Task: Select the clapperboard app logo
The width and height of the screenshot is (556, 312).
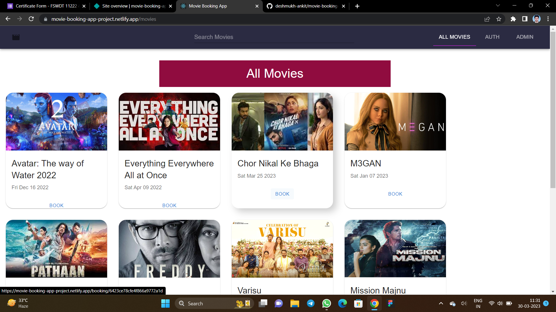Action: (16, 37)
